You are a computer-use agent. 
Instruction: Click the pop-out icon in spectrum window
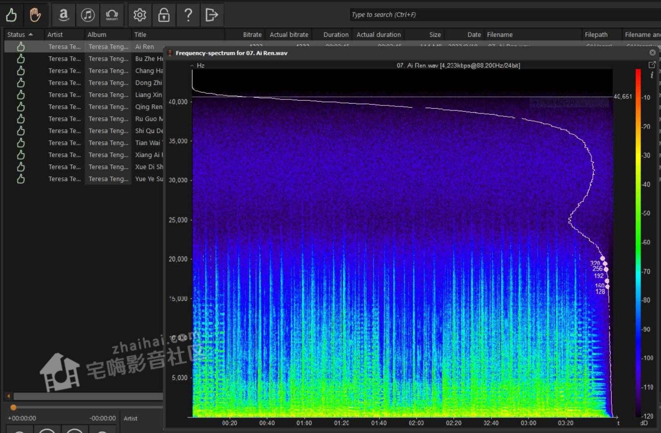(x=652, y=65)
